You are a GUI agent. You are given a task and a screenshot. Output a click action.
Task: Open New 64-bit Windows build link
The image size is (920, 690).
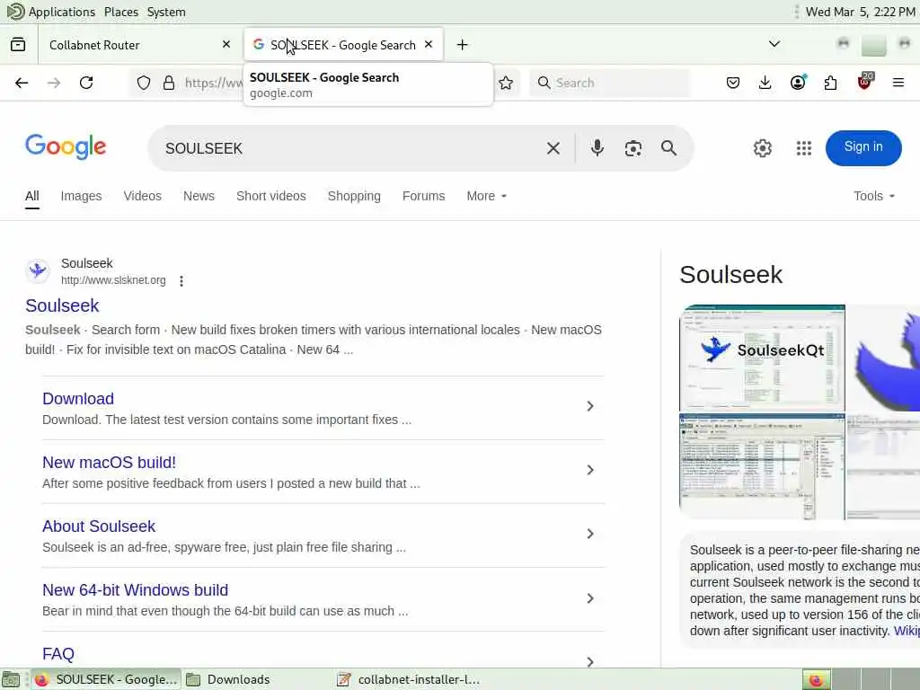(135, 590)
